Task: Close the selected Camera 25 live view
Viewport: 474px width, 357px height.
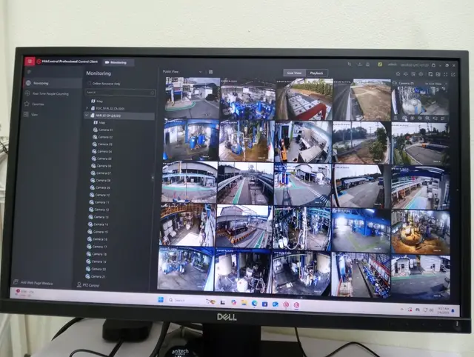Action: pos(446,84)
